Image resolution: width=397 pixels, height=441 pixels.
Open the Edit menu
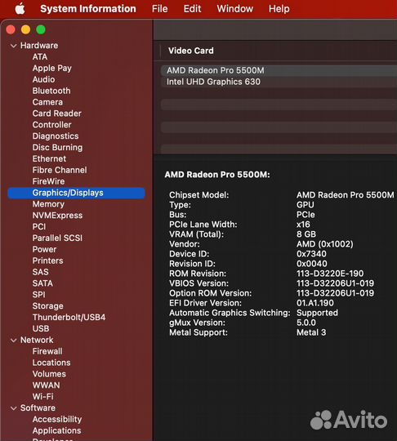click(x=192, y=9)
